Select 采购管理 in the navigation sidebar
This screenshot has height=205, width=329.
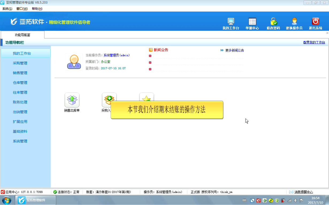tap(20, 63)
